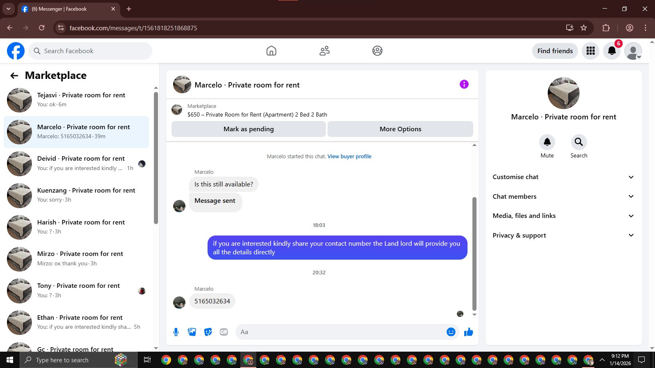Image resolution: width=655 pixels, height=368 pixels.
Task: Click the conversation list scrollbar
Action: pos(156,157)
